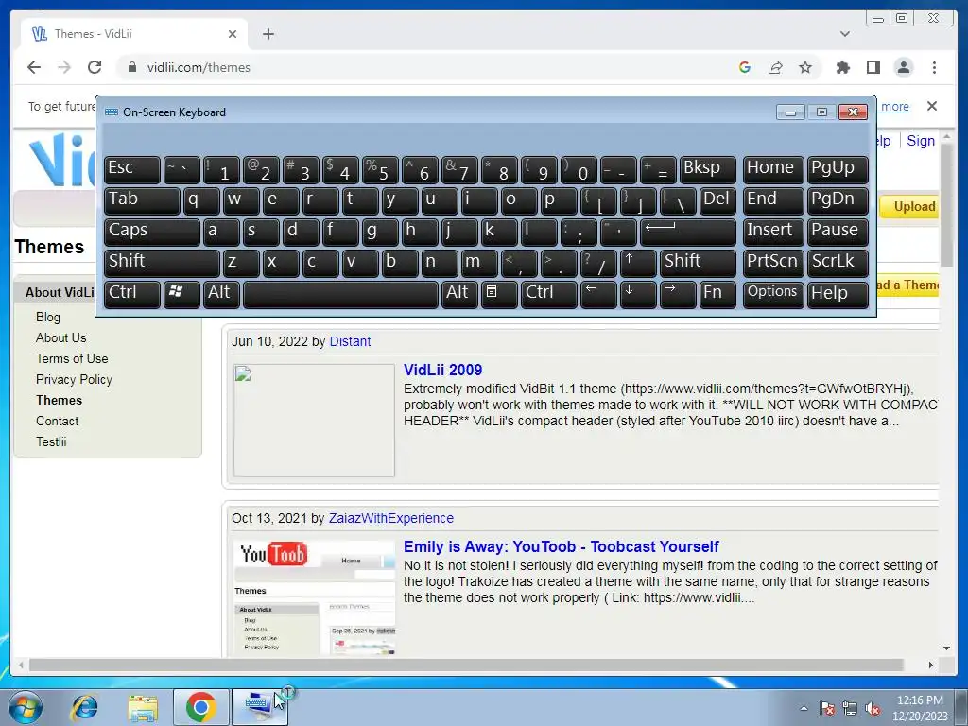
Task: Launch Internet Explorer from the taskbar
Action: point(84,707)
